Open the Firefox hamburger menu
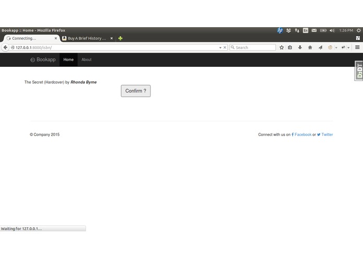The width and height of the screenshot is (363, 258). pyautogui.click(x=357, y=47)
